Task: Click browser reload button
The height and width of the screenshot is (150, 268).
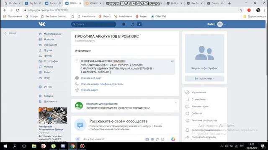Action: point(18,10)
